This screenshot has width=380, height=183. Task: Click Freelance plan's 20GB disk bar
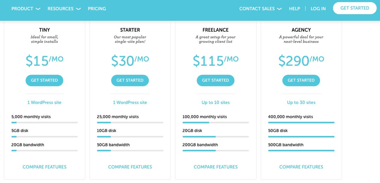[x=215, y=137]
